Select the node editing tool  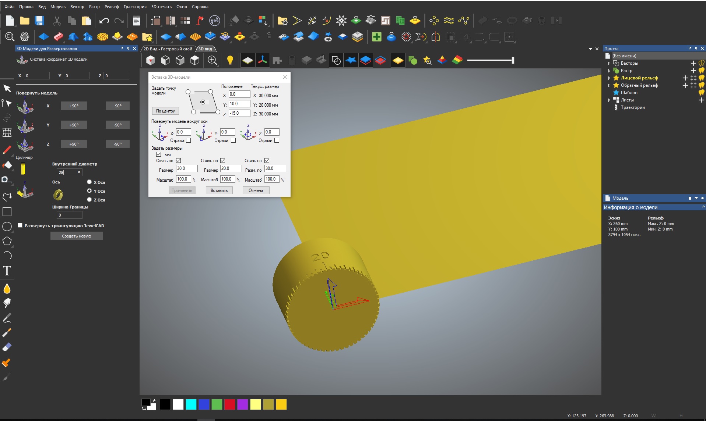pyautogui.click(x=7, y=103)
